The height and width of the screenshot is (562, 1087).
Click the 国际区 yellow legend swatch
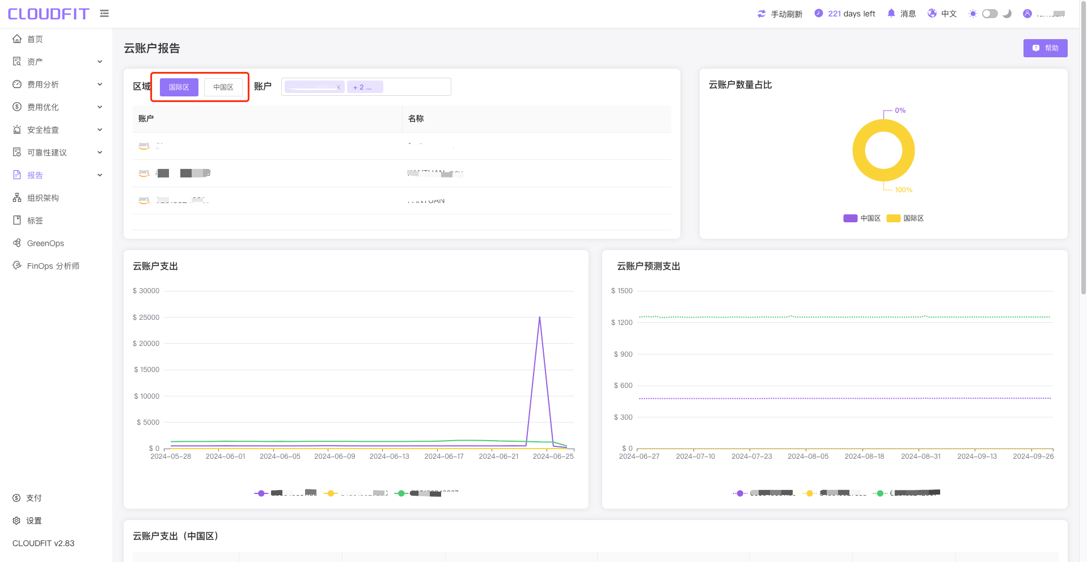[894, 218]
